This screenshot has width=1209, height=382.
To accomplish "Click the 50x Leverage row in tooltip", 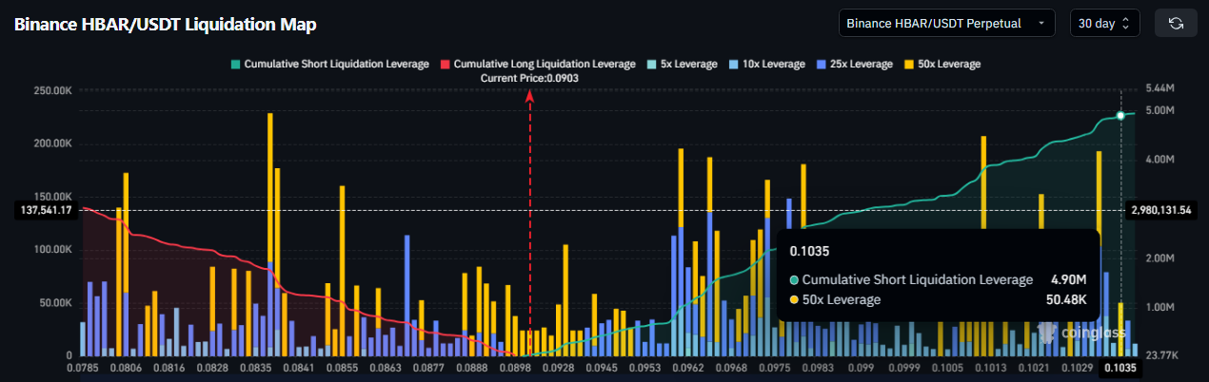I will (938, 300).
